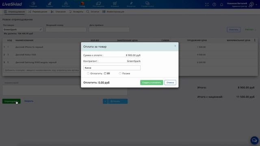Click the LiveSklad logo
The image size is (260, 146).
click(12, 4)
